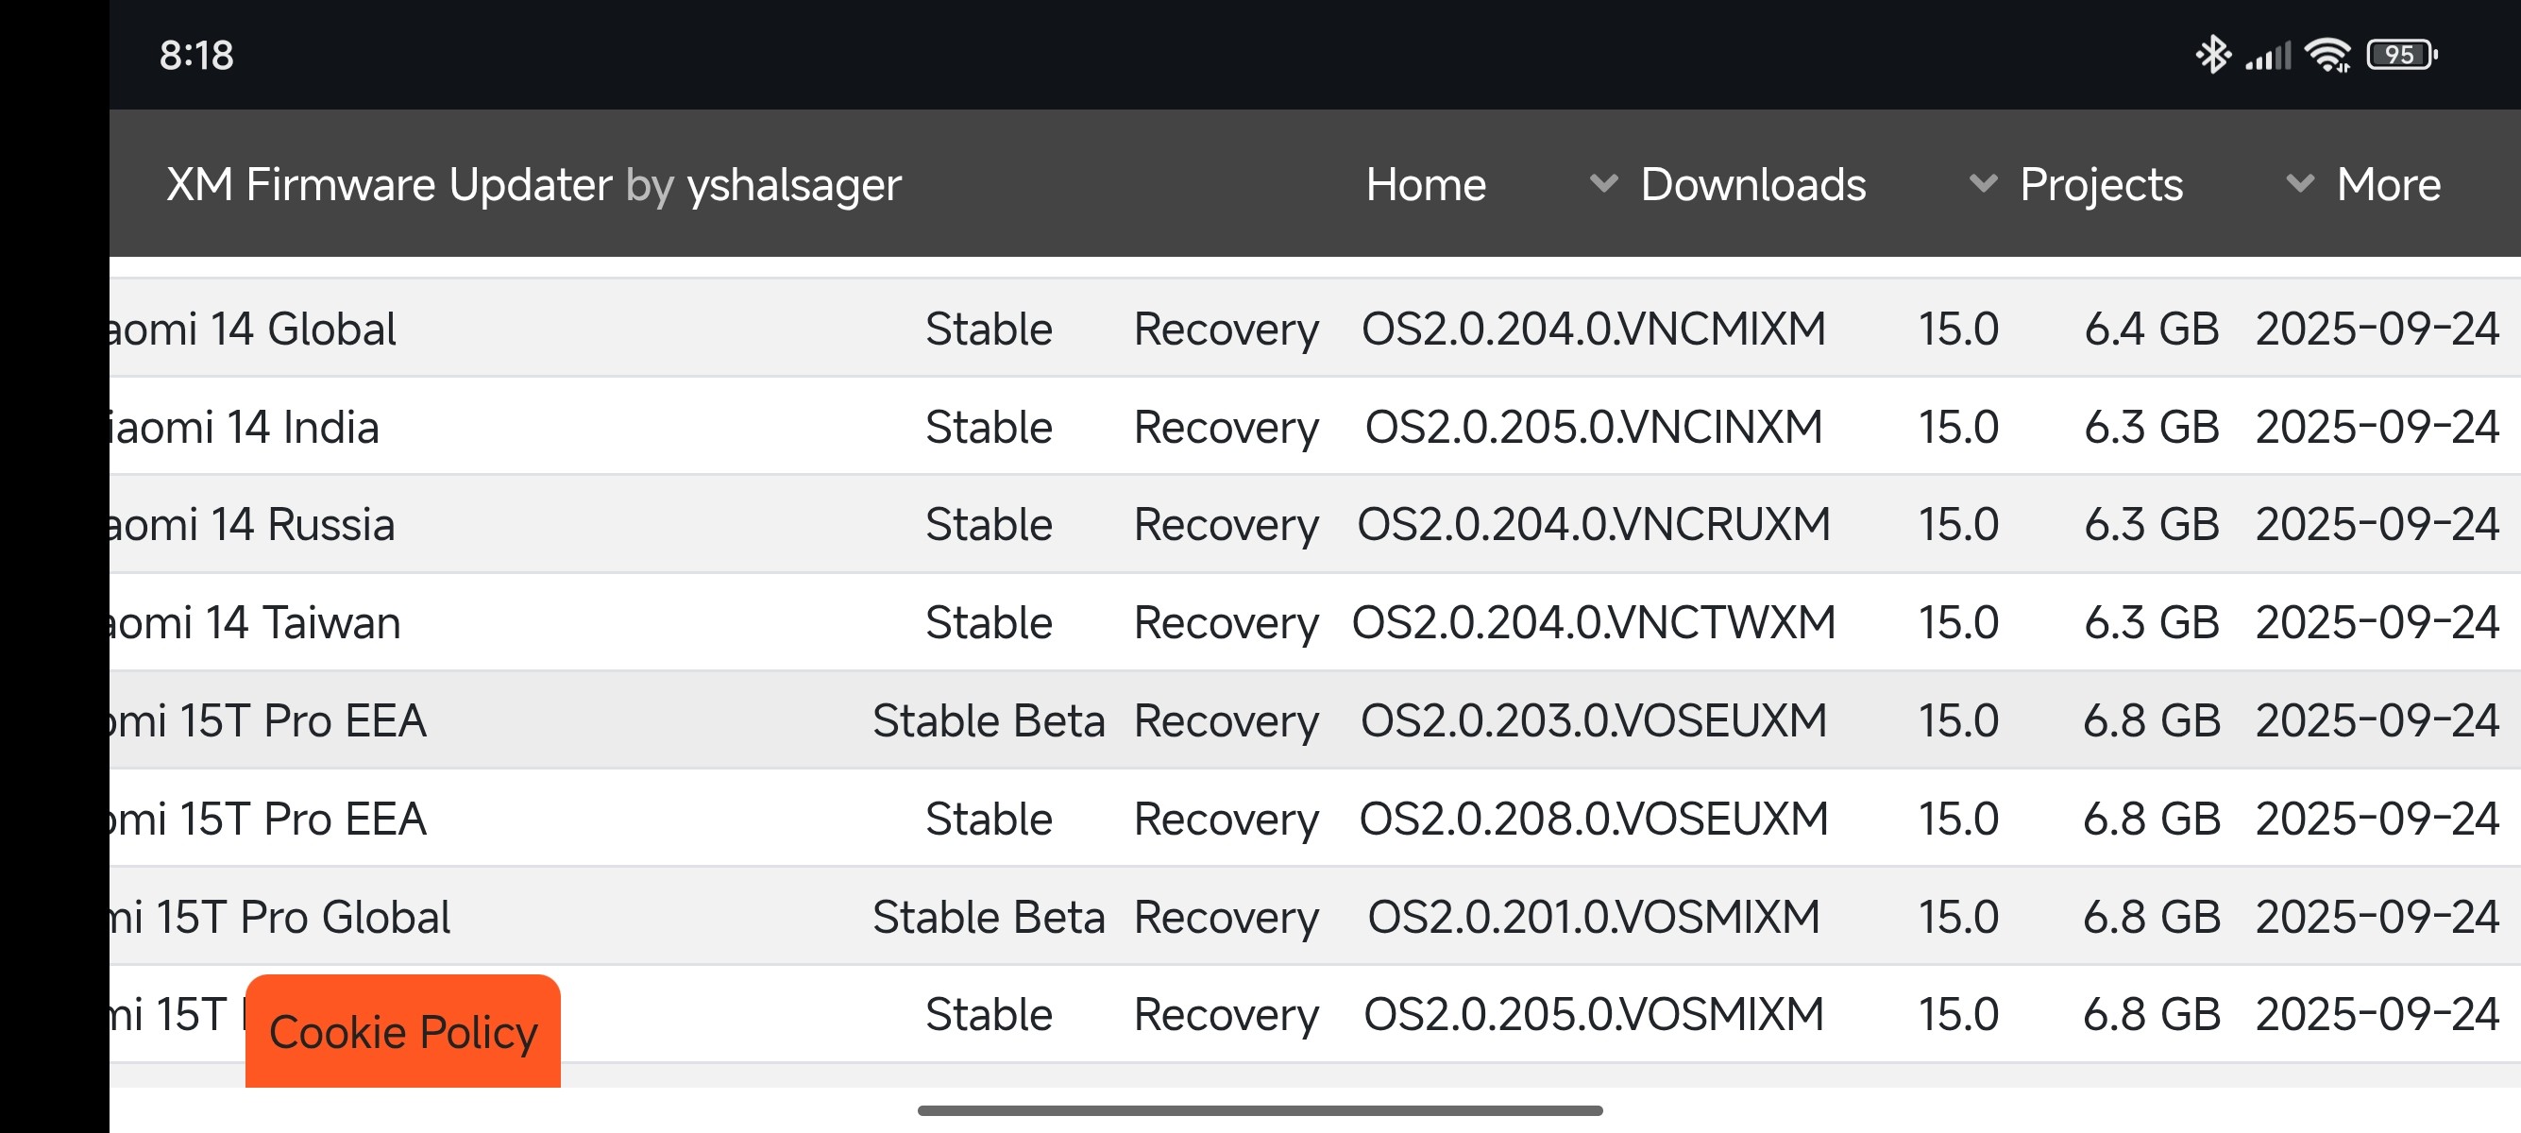The width and height of the screenshot is (2521, 1133).
Task: Open OS2.0.204.0.VNCMIXM firmware link
Action: [1592, 329]
